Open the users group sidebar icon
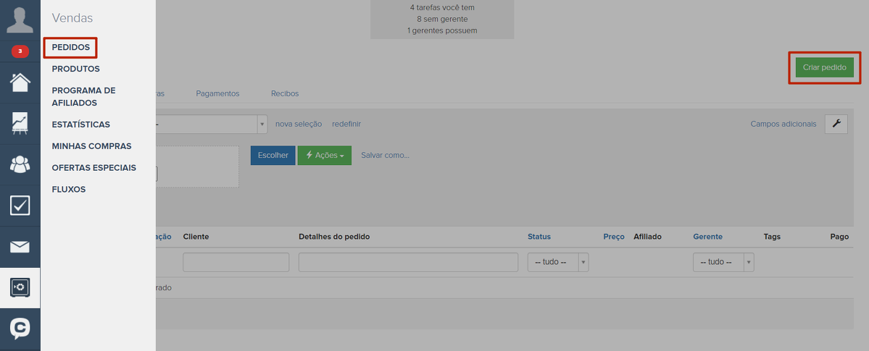 point(20,164)
